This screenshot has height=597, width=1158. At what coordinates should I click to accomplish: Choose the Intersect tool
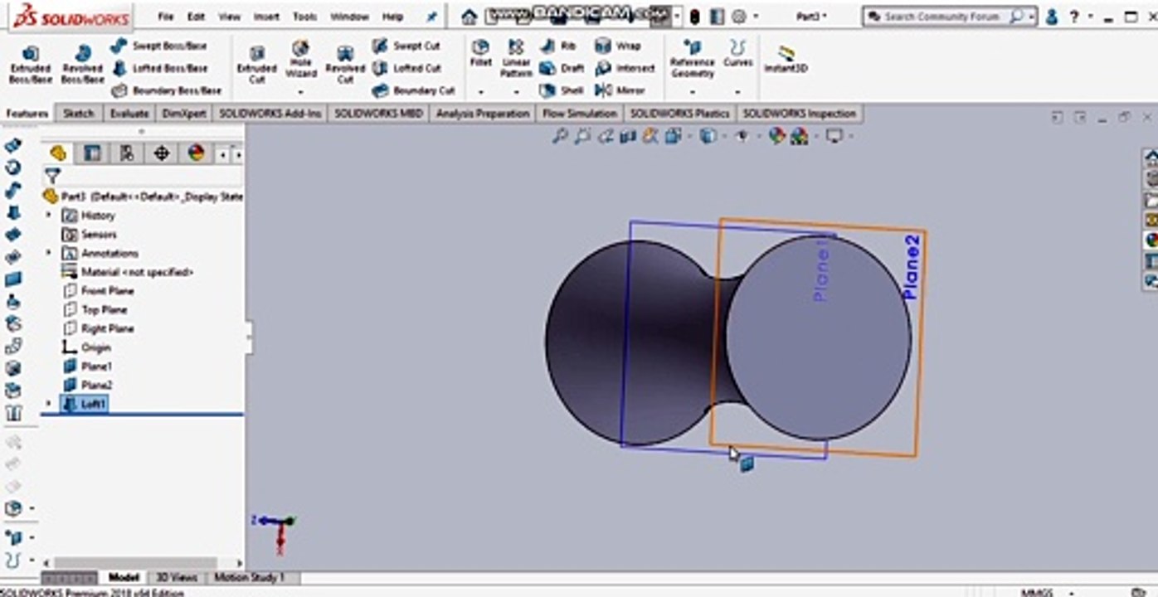(x=625, y=68)
